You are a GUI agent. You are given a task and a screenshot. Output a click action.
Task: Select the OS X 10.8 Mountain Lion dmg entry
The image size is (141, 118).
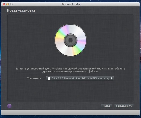click(80, 78)
